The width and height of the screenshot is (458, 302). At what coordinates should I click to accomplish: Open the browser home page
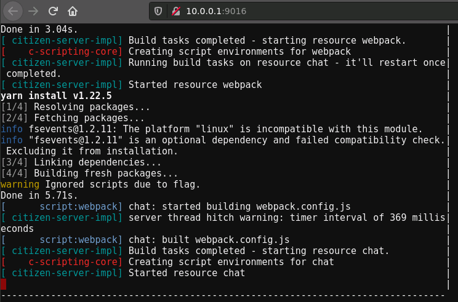coord(73,11)
